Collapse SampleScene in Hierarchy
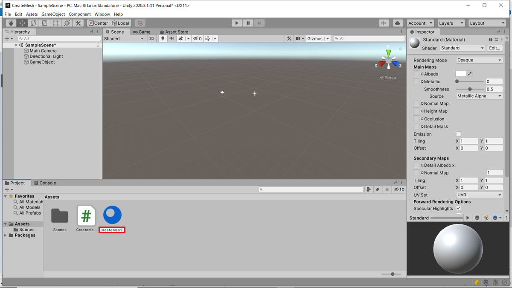Screen dimensions: 512x288 pos(16,45)
